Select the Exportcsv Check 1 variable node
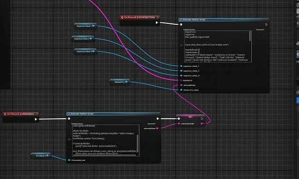299x179 pixels. coord(85,26)
